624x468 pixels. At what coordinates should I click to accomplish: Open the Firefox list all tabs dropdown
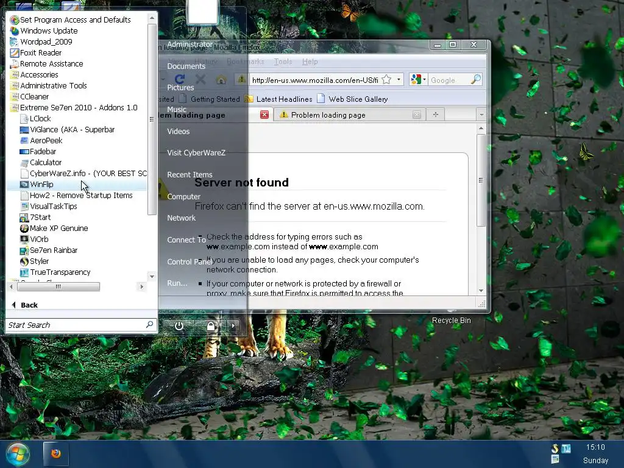[481, 115]
